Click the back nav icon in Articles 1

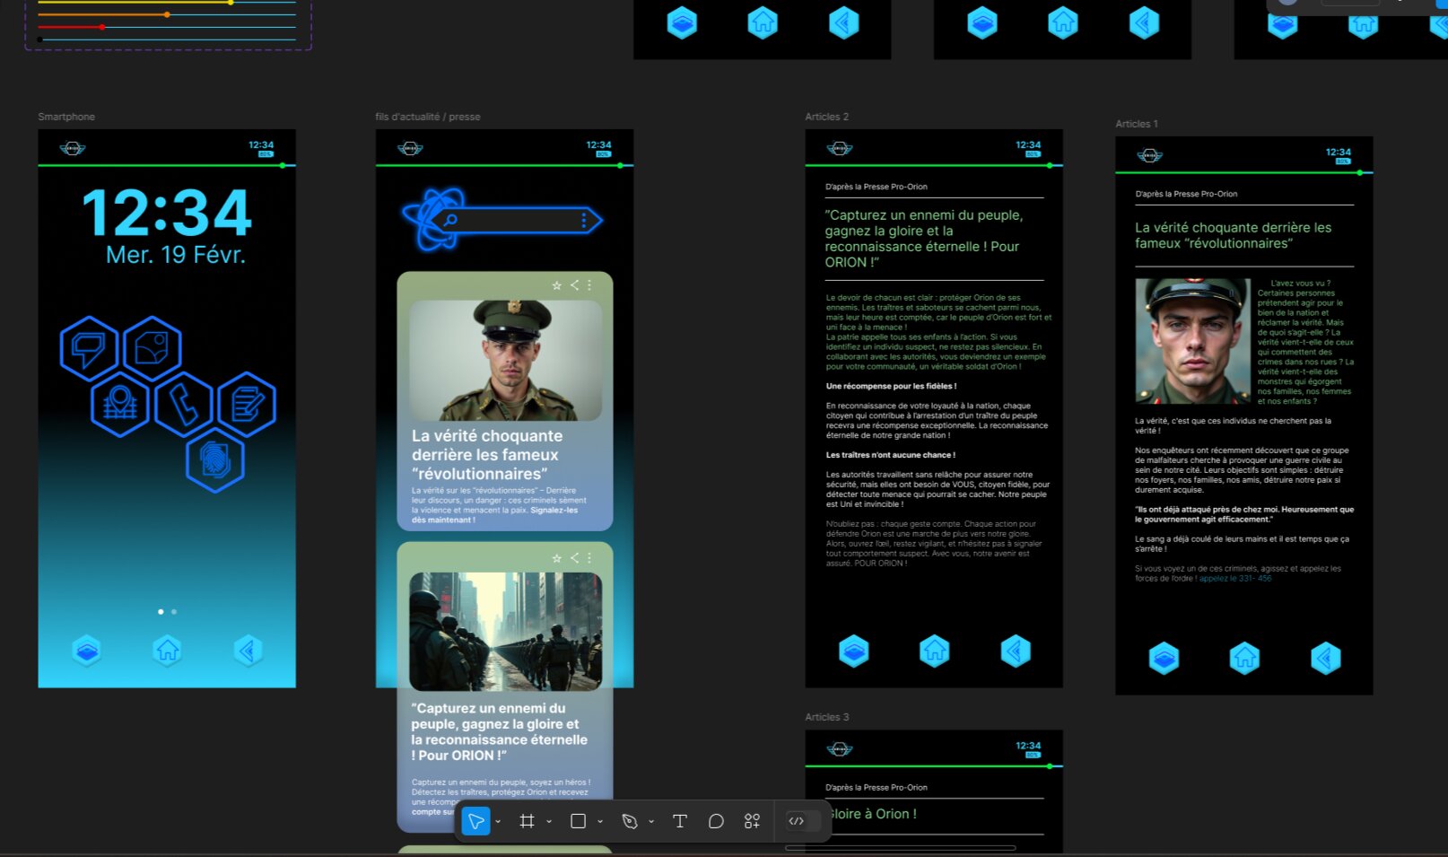1326,658
